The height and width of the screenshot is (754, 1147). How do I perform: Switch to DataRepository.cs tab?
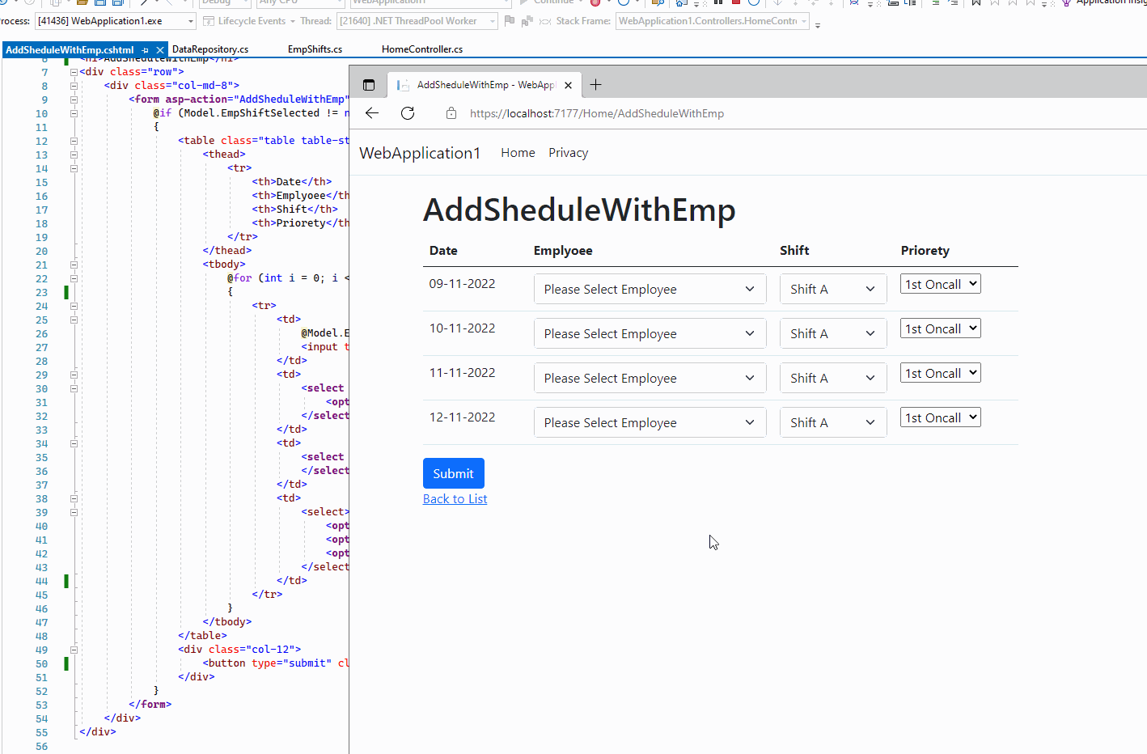[x=210, y=49]
